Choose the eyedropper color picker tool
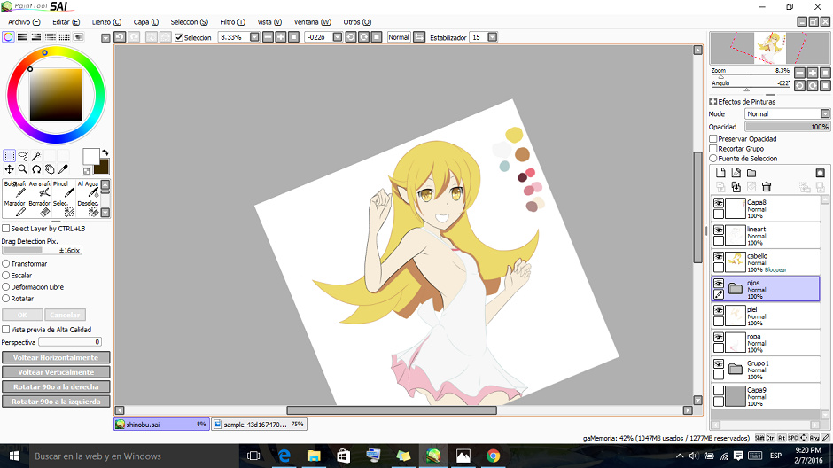The height and width of the screenshot is (468, 833). pyautogui.click(x=64, y=168)
